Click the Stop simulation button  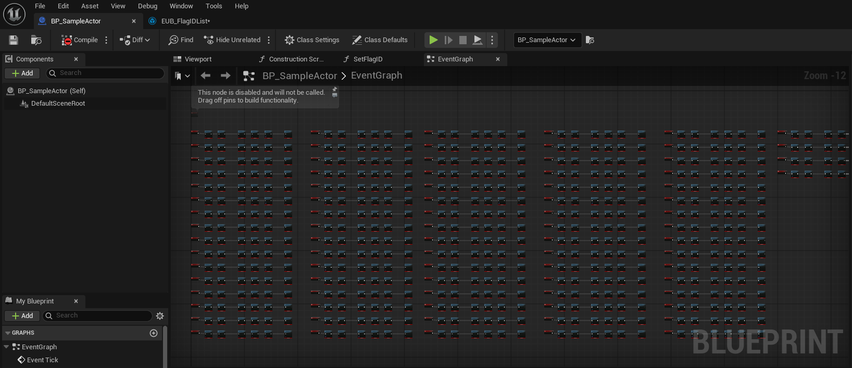point(462,40)
